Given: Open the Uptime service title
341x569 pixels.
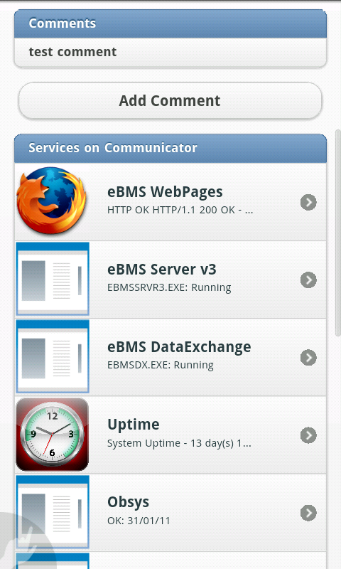Looking at the screenshot, I should (134, 425).
